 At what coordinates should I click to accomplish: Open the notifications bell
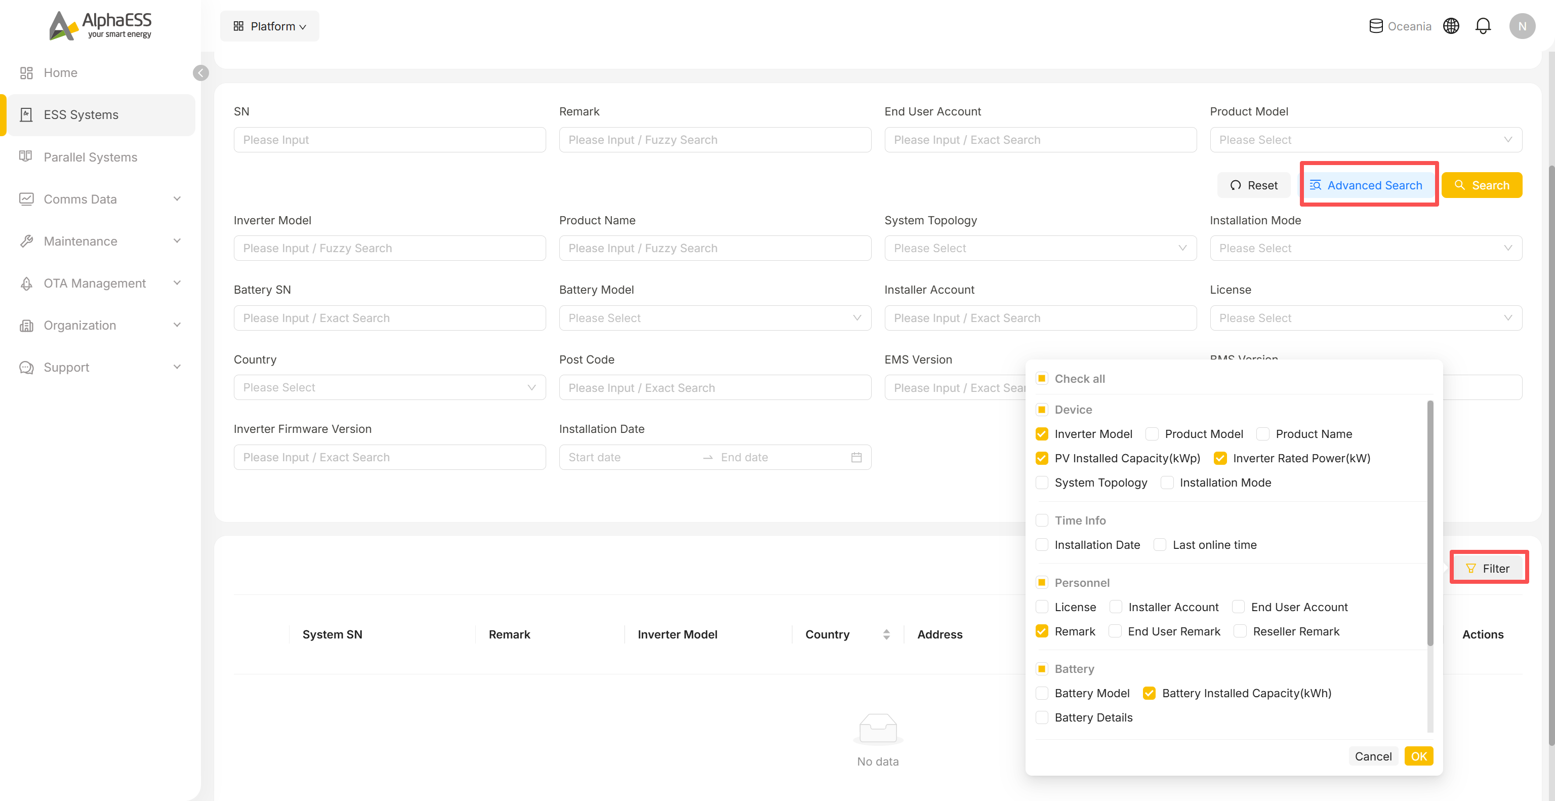(1483, 26)
